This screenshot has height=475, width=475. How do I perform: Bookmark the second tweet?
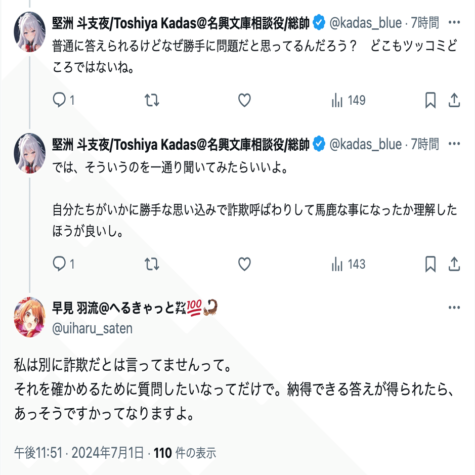point(430,264)
